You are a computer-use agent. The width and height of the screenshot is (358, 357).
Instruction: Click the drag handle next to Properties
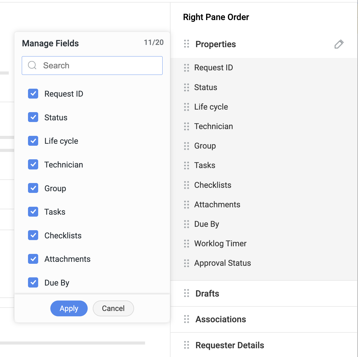point(187,44)
